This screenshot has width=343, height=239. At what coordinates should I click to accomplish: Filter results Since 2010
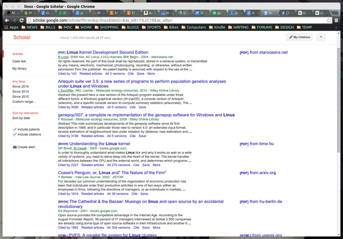tap(20, 96)
